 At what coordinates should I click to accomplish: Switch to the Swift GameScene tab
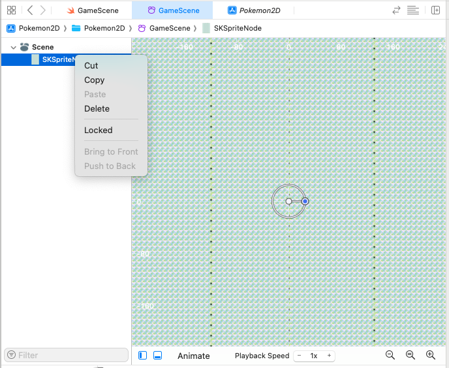click(92, 10)
